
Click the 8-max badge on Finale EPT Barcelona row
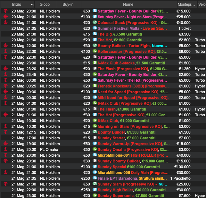(95, 178)
